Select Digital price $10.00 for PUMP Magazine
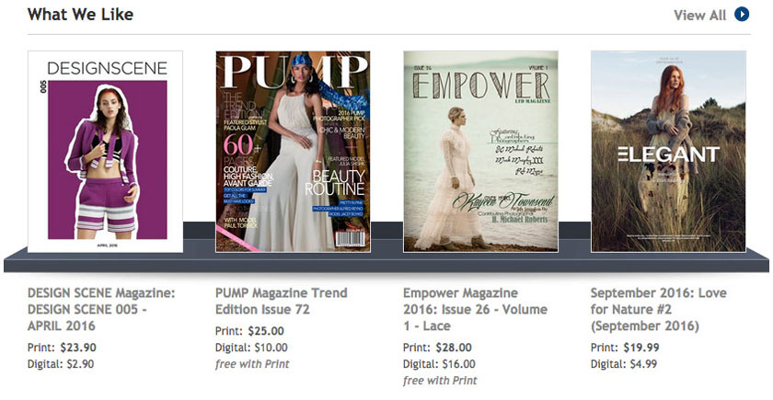 [x=251, y=348]
